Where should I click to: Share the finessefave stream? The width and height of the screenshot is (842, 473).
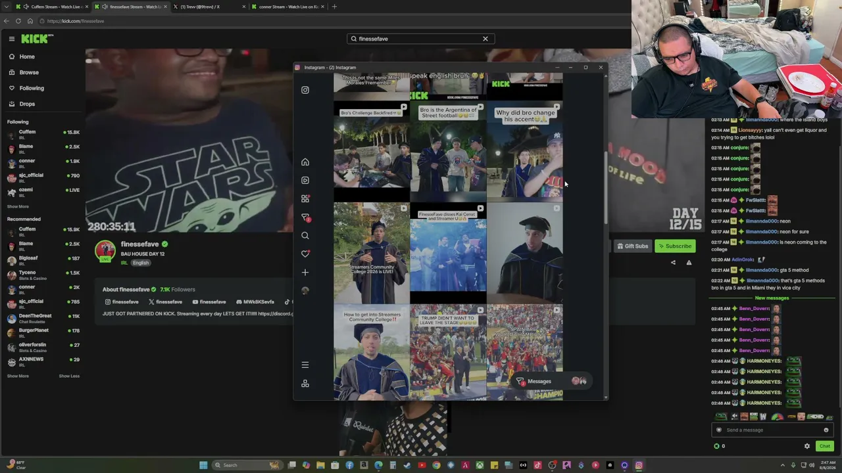(x=673, y=263)
